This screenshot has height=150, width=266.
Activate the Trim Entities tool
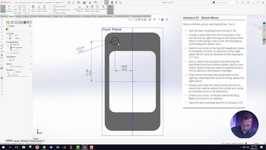pyautogui.click(x=33, y=9)
